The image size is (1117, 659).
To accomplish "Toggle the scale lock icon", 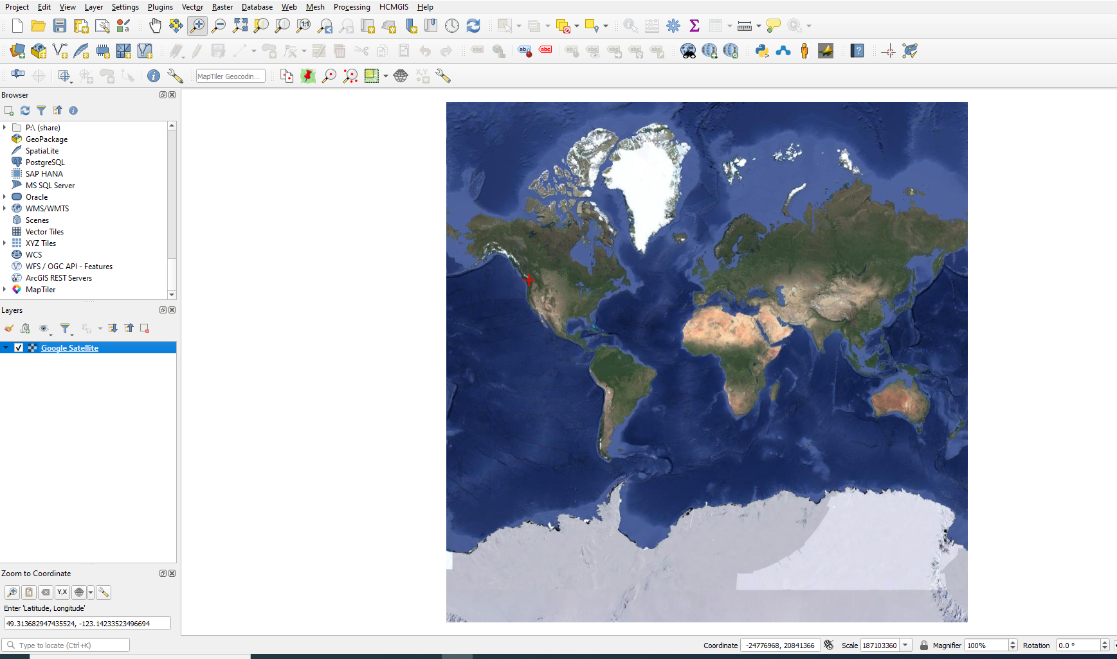I will point(923,646).
